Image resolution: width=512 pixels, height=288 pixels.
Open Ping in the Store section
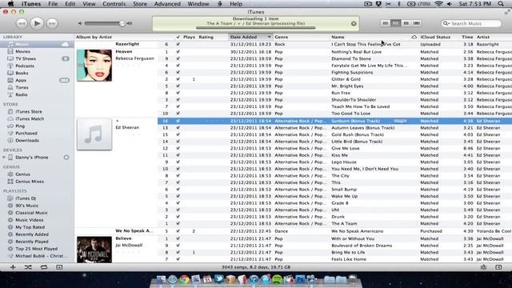coord(19,126)
